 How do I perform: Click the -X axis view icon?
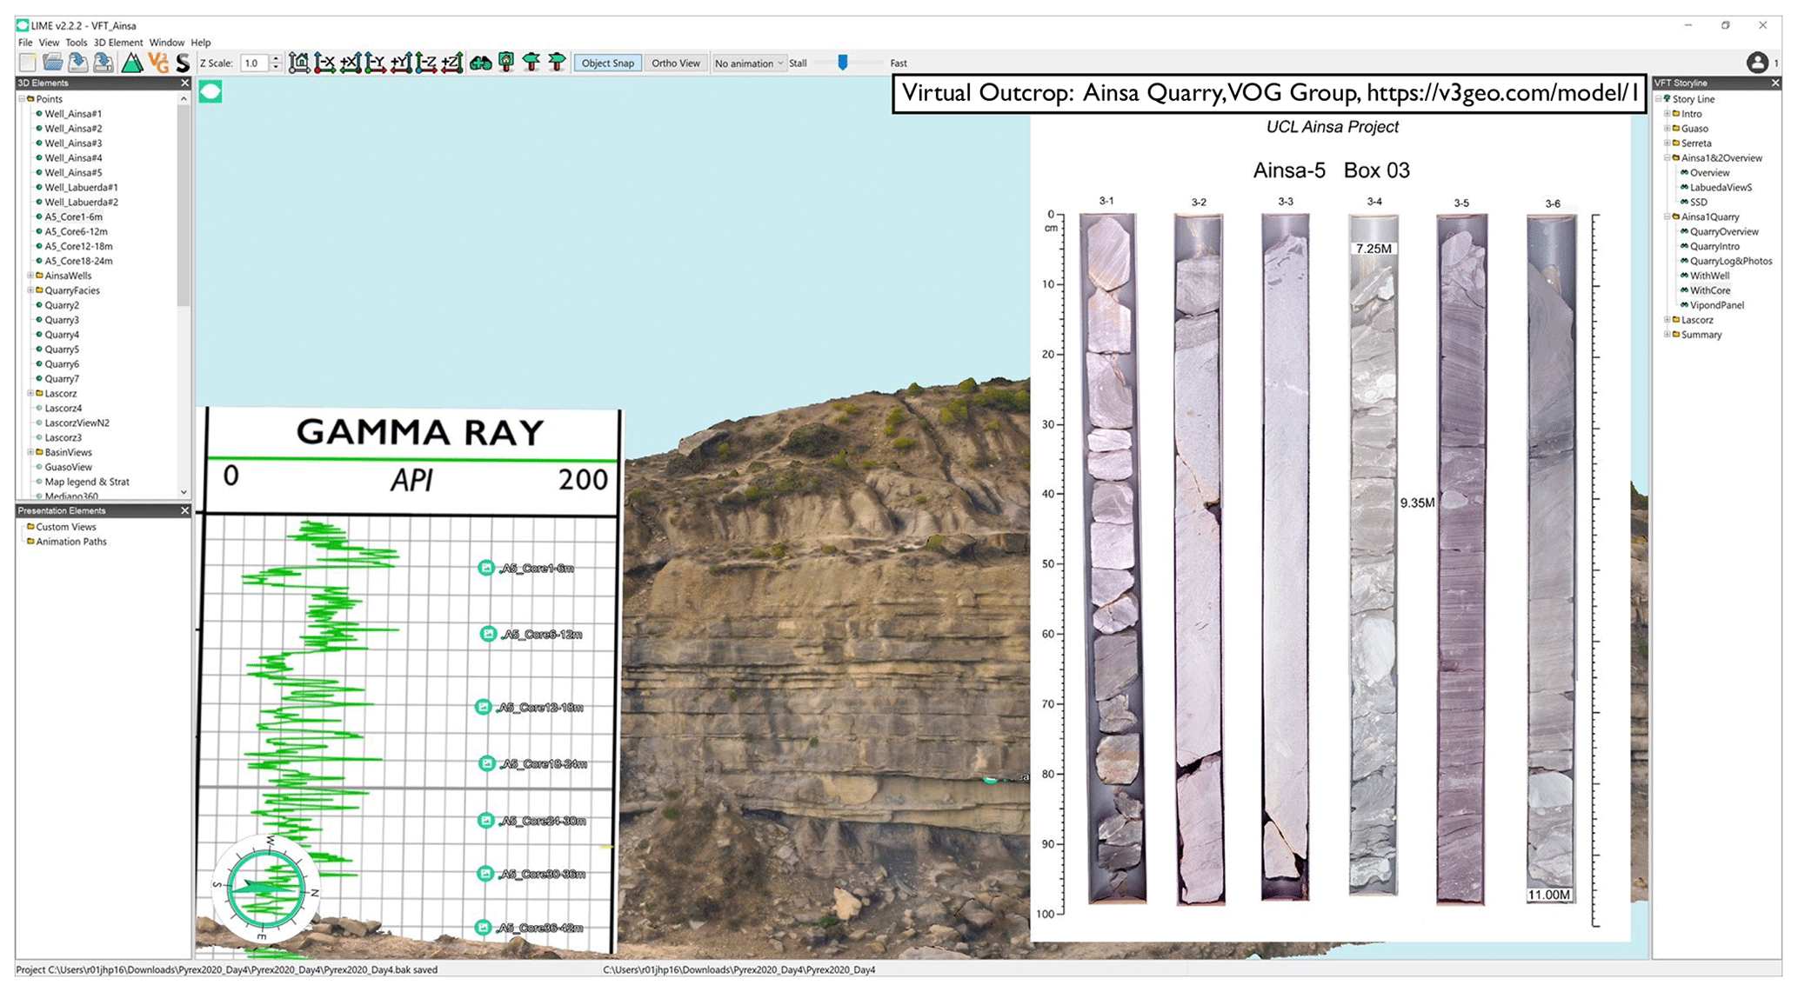click(x=324, y=63)
